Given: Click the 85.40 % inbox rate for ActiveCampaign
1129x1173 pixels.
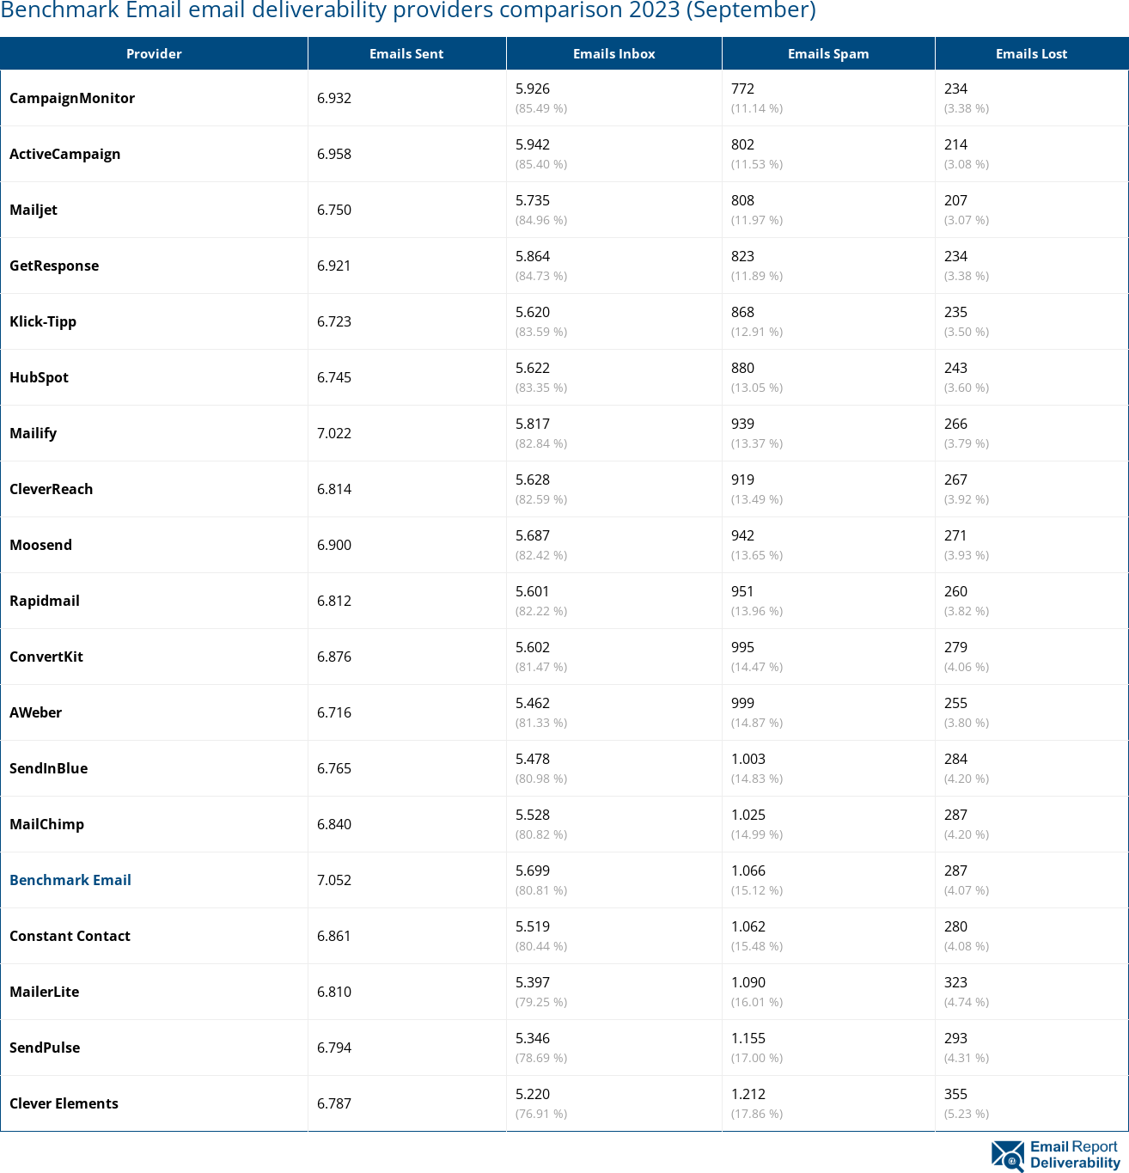Looking at the screenshot, I should point(541,164).
